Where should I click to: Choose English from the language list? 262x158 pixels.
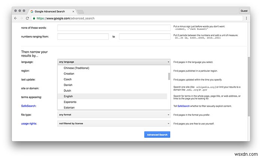pos(112,96)
